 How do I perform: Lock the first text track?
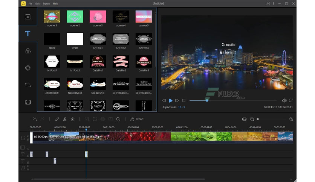coord(28,156)
